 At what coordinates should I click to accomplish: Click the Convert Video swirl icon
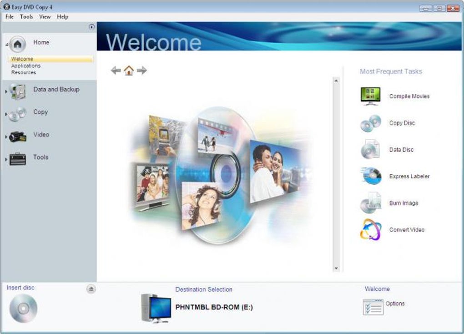click(x=370, y=229)
